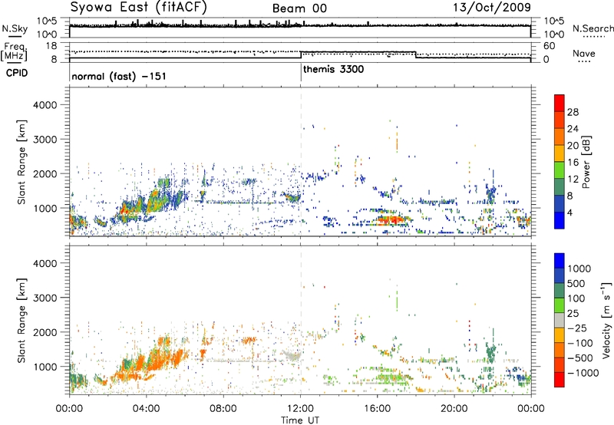Viewport: 614px width, 425px height.
Task: Click the '3000' tick of velocity panel
Action: pos(45,298)
